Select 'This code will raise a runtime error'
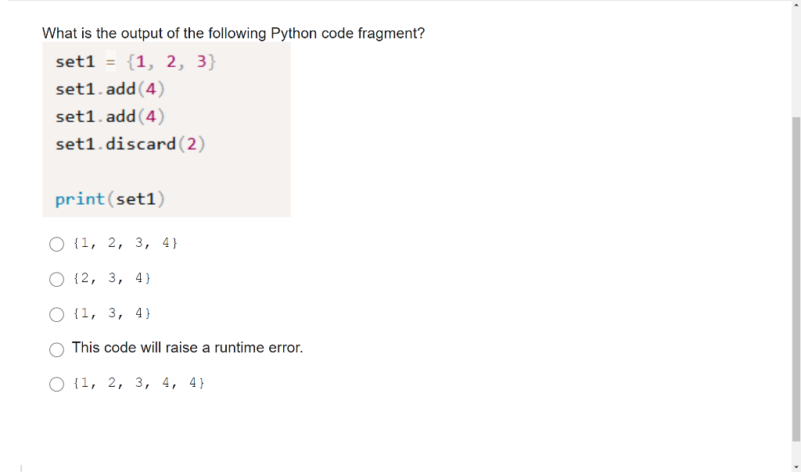This screenshot has width=801, height=472. pos(56,349)
